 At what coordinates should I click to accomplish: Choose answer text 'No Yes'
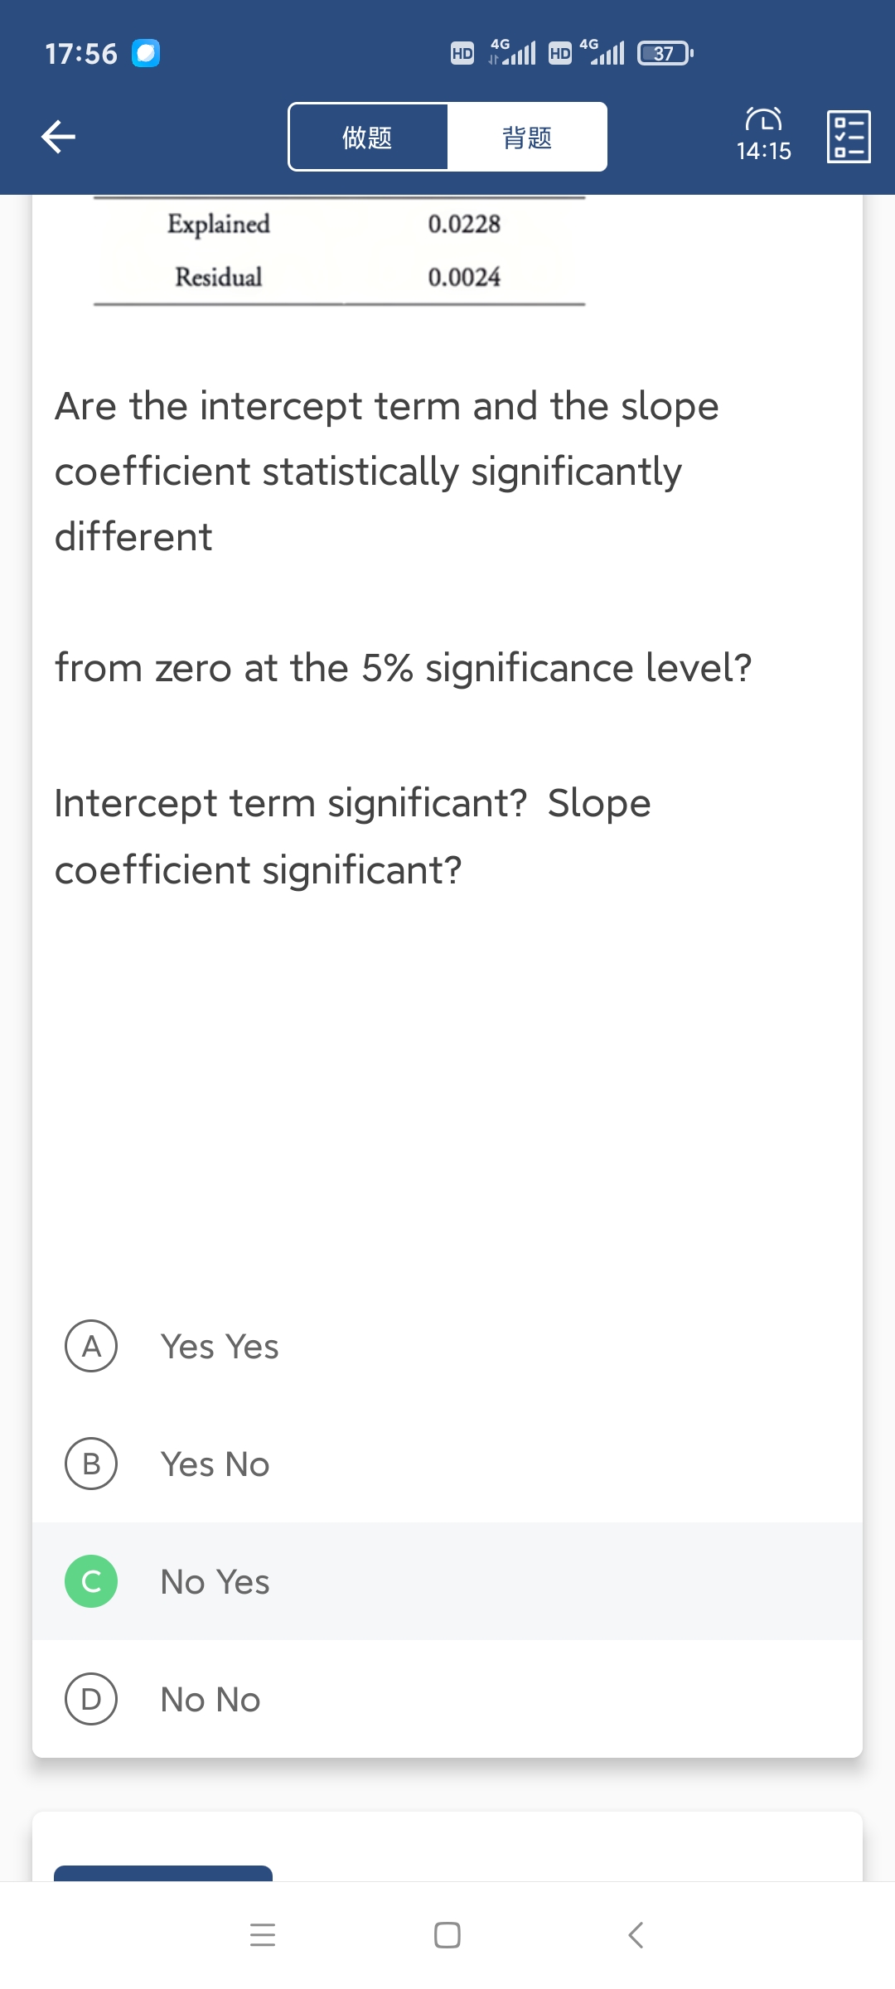pos(215,1582)
